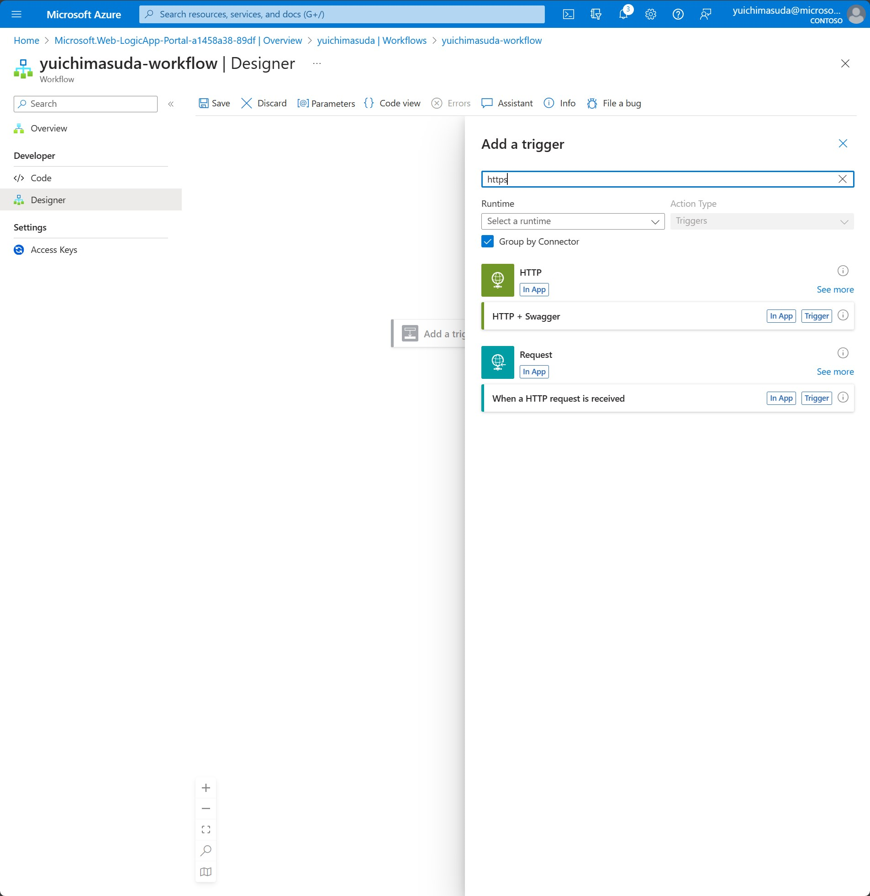
Task: Open the Directories and subscriptions filter icon
Action: coord(596,14)
